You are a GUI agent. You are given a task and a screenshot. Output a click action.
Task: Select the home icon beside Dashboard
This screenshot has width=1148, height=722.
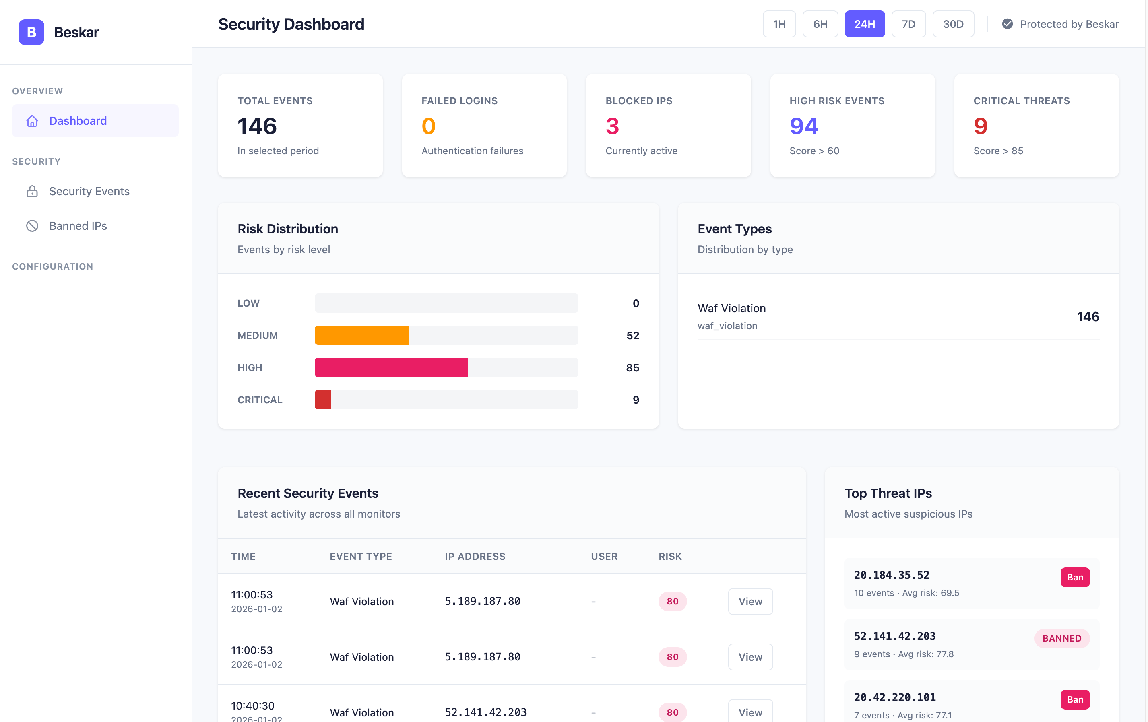pos(32,121)
